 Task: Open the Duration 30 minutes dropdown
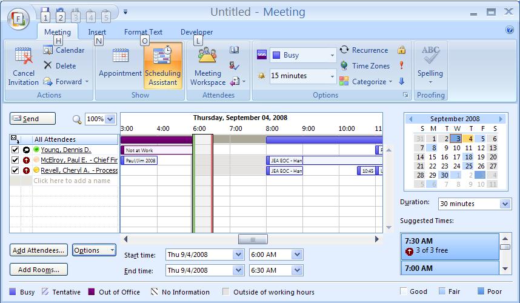point(505,204)
